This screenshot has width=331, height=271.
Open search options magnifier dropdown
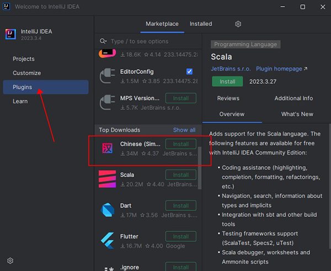coord(103,41)
